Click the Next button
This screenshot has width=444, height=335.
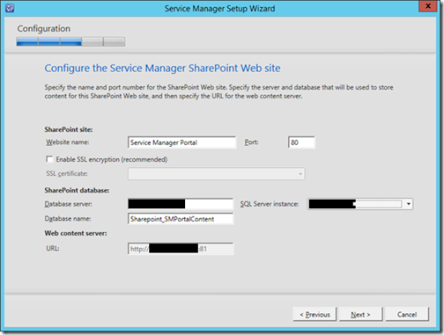[x=361, y=315]
